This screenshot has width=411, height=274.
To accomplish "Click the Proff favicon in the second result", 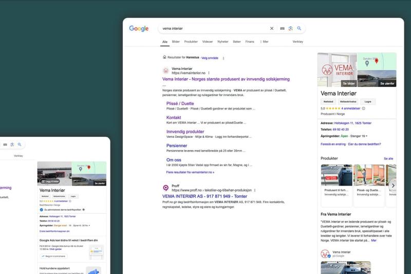I will point(165,188).
